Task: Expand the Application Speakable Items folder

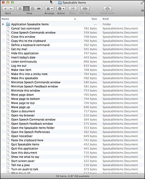Action: (x=3, y=24)
